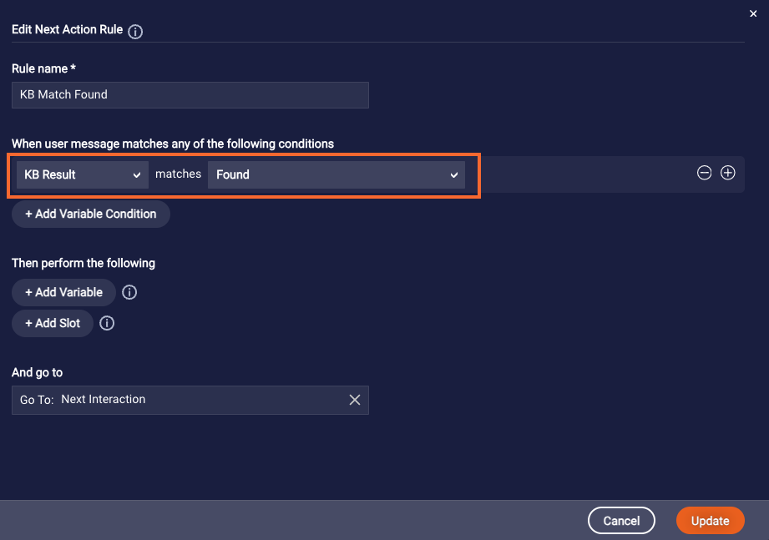769x540 pixels.
Task: Cancel editing the rule
Action: click(x=621, y=521)
